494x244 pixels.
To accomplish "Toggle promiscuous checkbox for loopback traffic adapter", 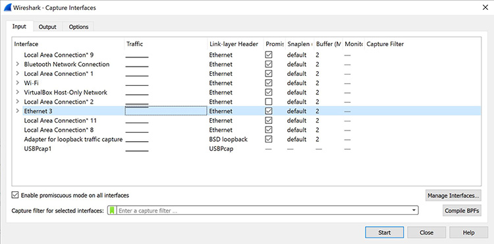I will click(x=269, y=139).
